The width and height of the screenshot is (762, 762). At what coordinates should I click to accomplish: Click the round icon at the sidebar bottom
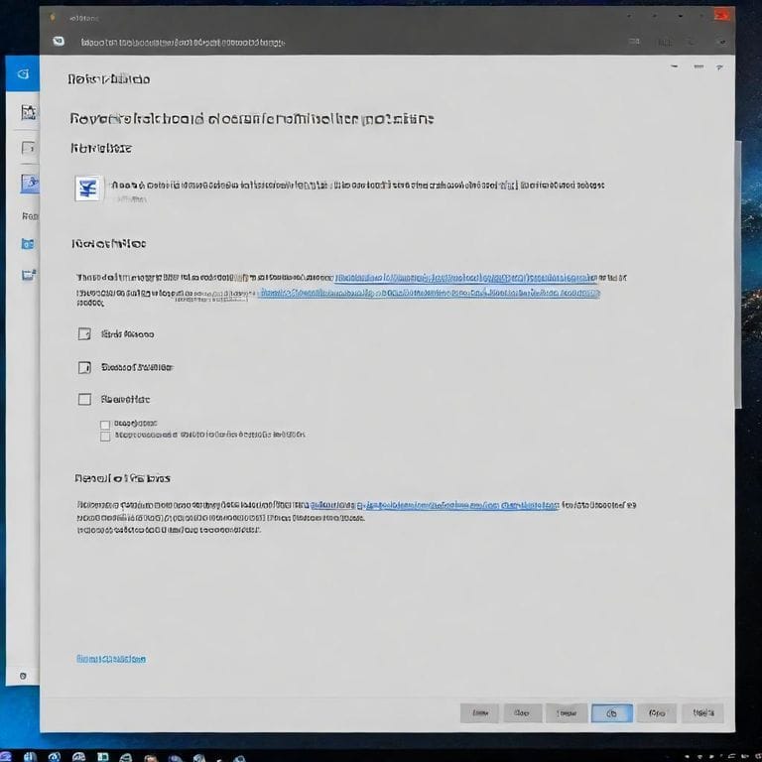point(23,676)
